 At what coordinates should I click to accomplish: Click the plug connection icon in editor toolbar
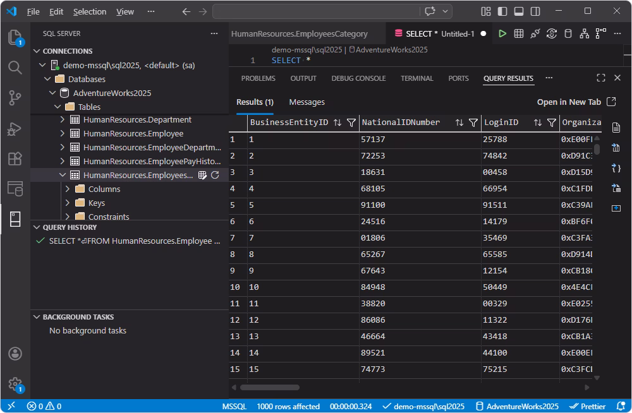(x=535, y=33)
